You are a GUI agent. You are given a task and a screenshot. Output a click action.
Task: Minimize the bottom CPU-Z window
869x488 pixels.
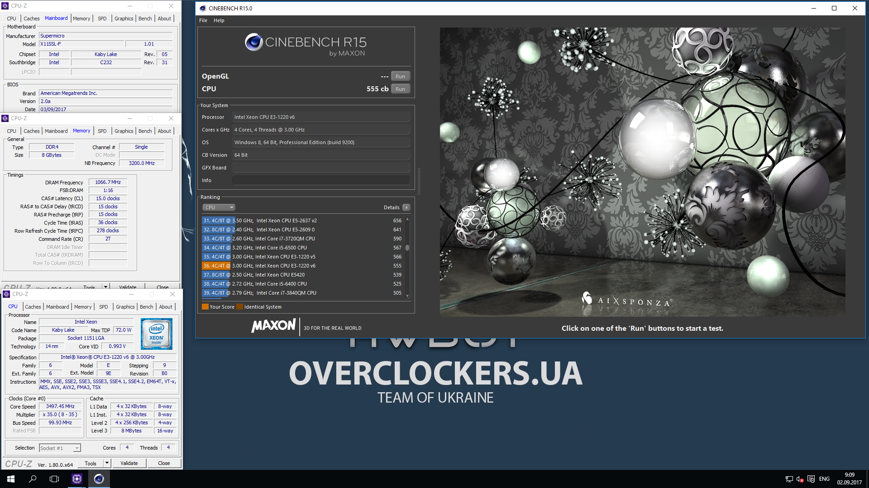131,294
